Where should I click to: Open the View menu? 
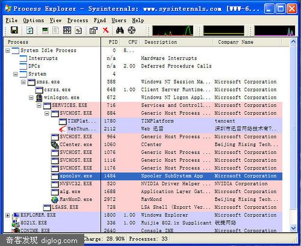(55, 20)
